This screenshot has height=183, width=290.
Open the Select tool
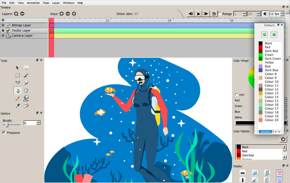[x=17, y=75]
